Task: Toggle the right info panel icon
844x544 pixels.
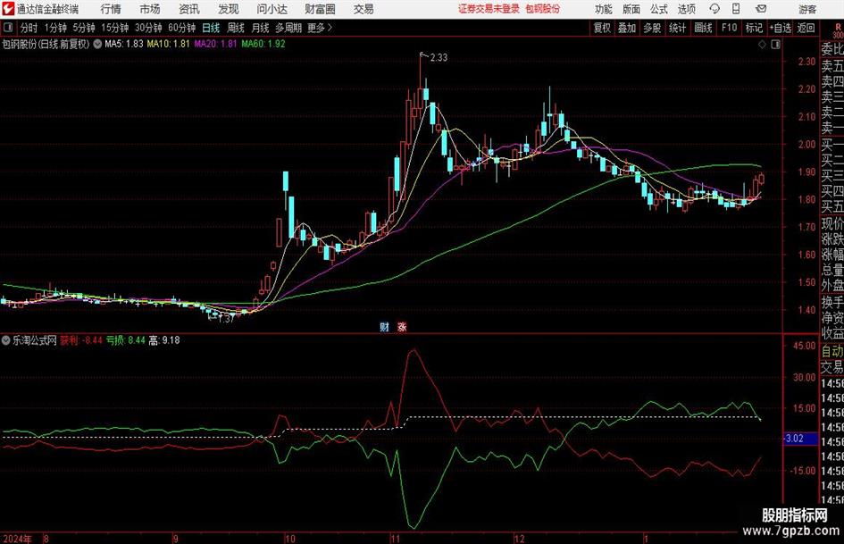Action: click(775, 45)
